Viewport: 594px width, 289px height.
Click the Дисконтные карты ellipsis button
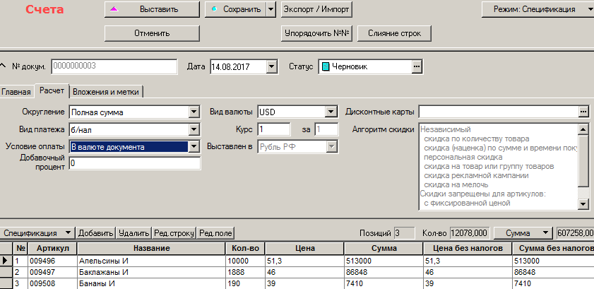[x=585, y=112]
